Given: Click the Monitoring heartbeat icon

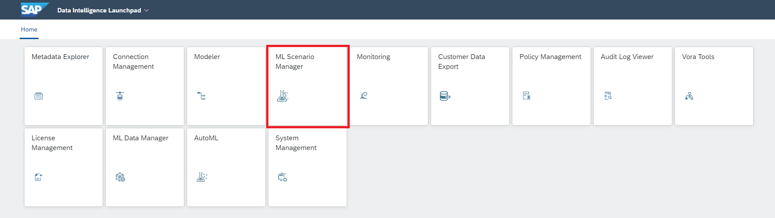Looking at the screenshot, I should 364,96.
